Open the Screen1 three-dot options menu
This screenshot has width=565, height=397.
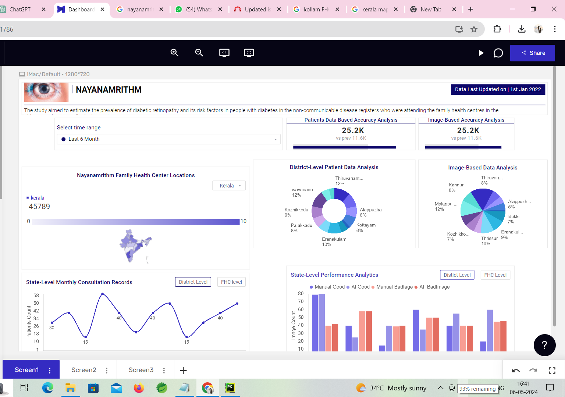coord(50,371)
